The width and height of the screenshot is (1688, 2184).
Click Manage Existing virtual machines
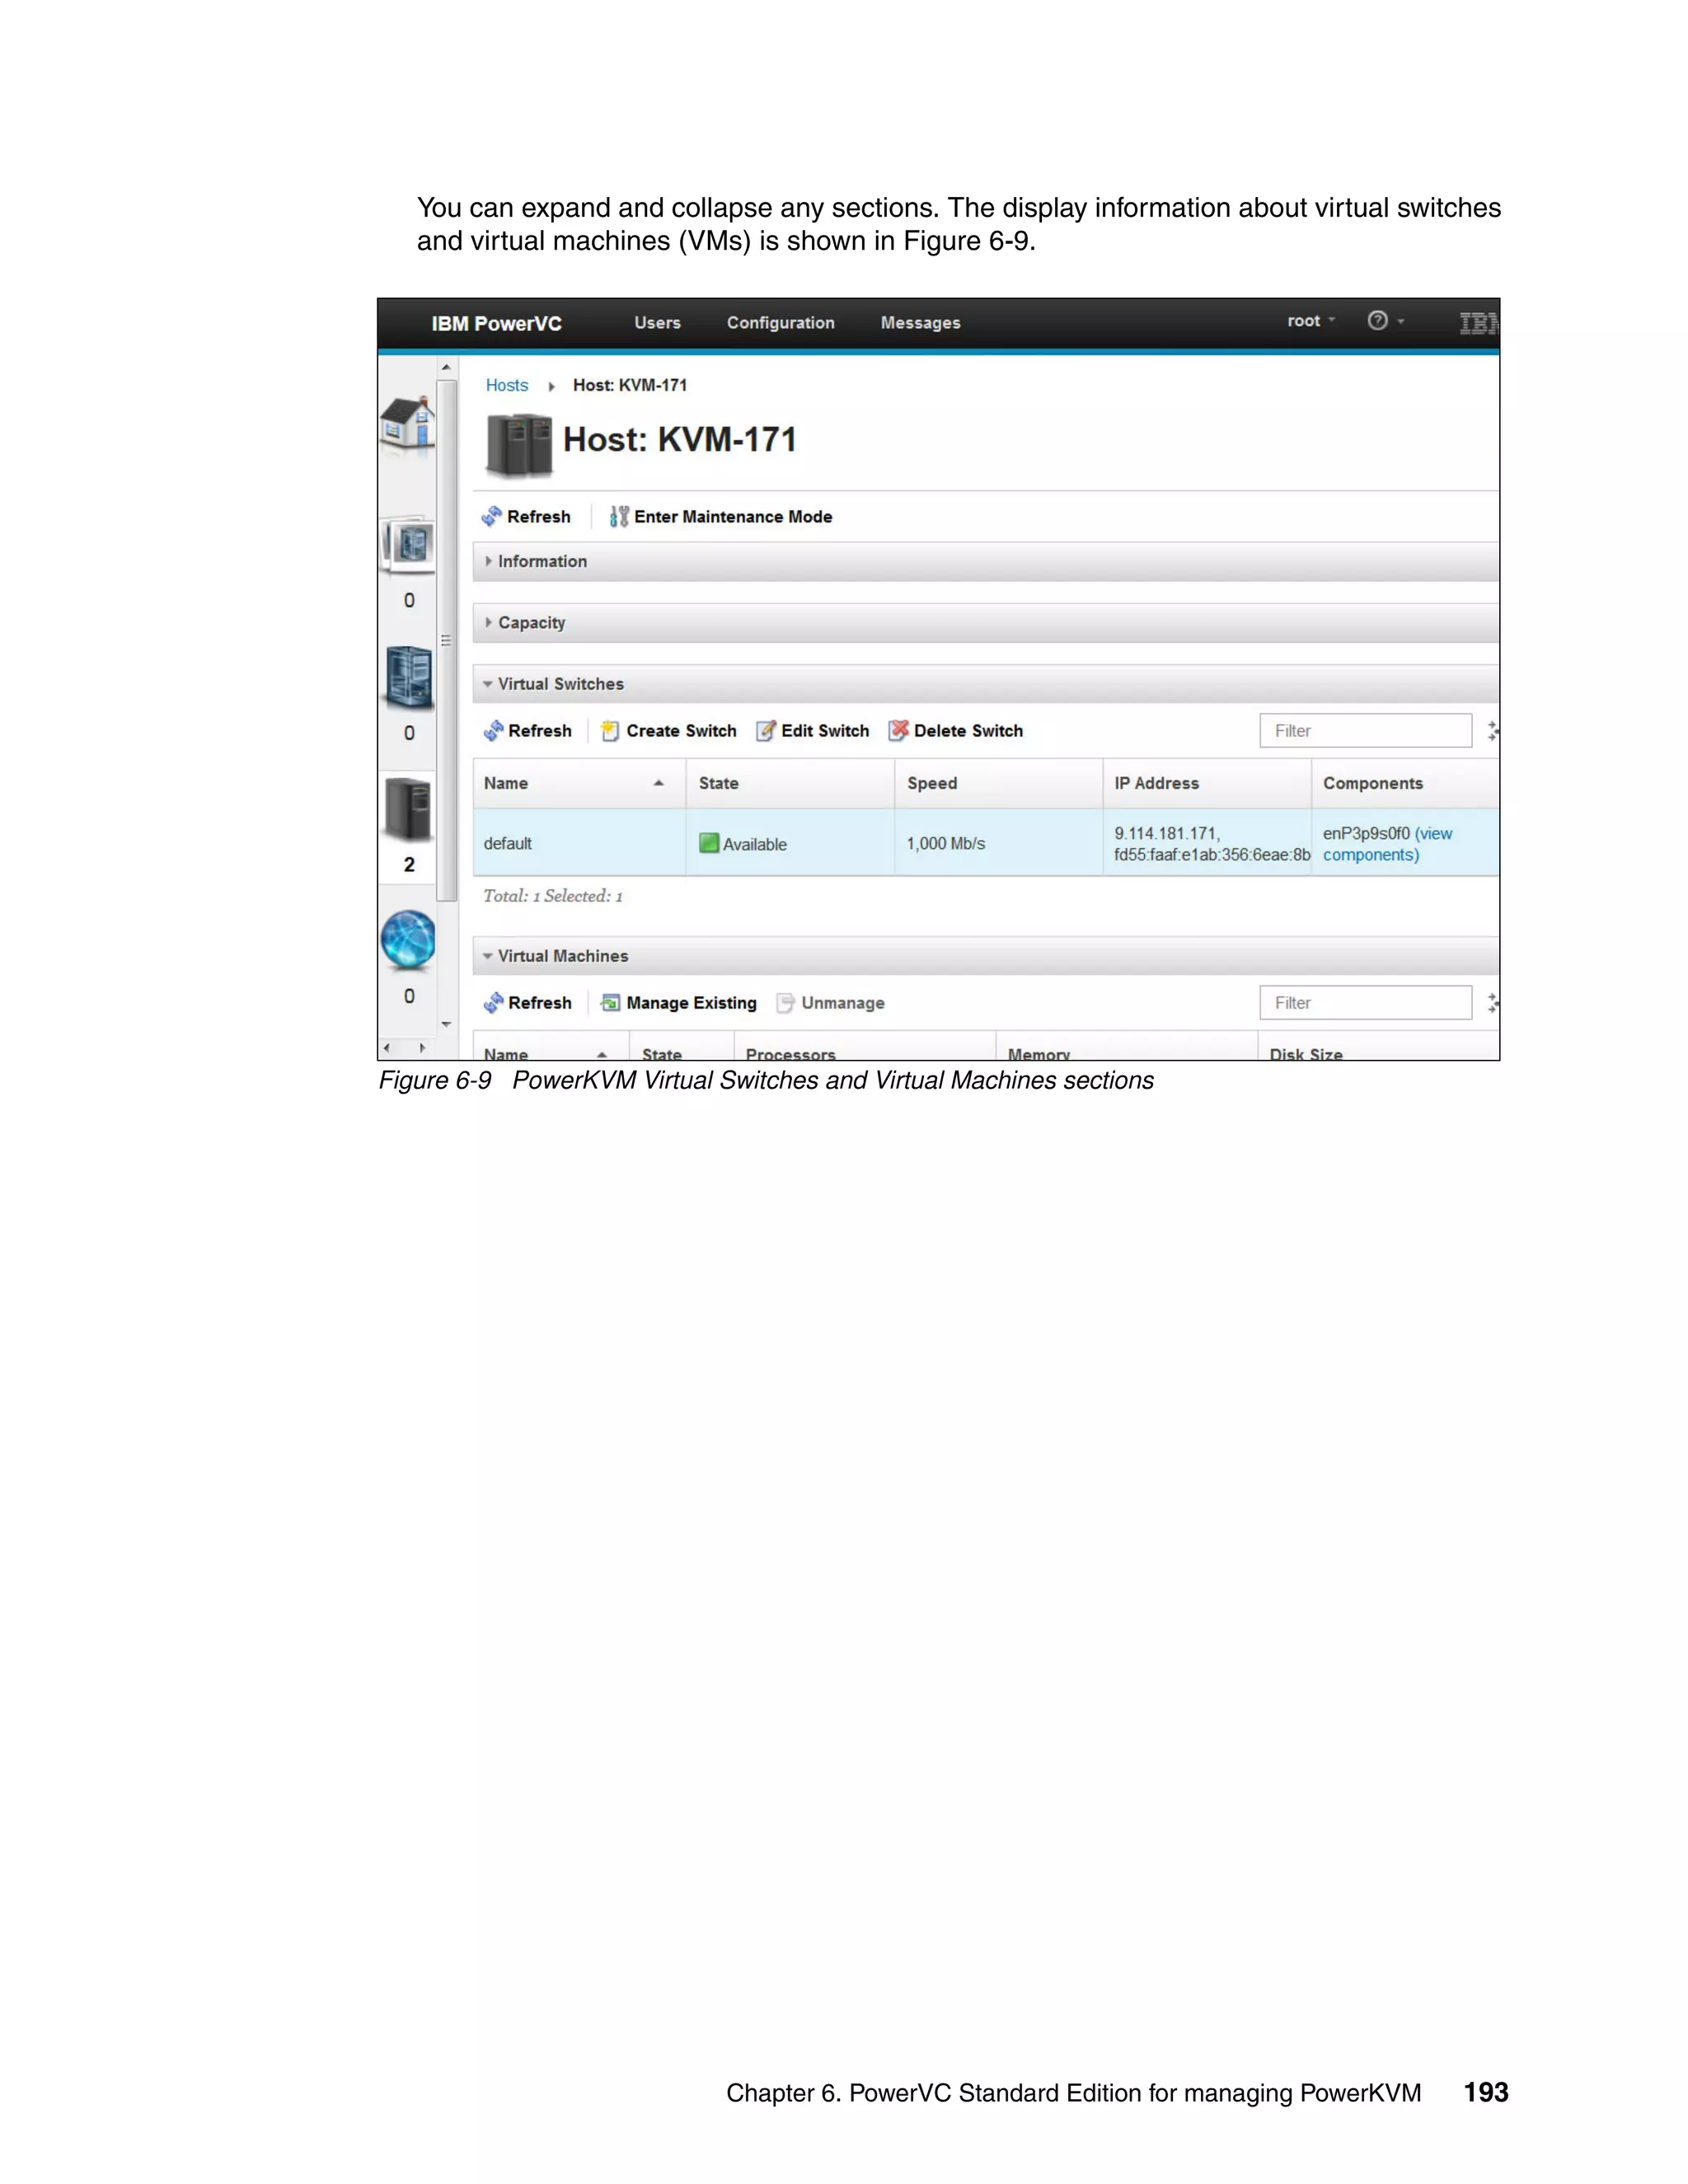click(x=679, y=1003)
